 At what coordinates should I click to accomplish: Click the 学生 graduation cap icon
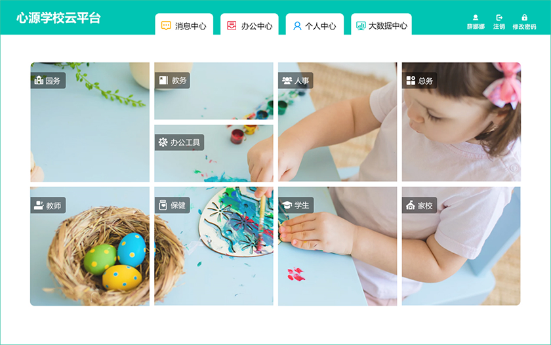coord(287,205)
